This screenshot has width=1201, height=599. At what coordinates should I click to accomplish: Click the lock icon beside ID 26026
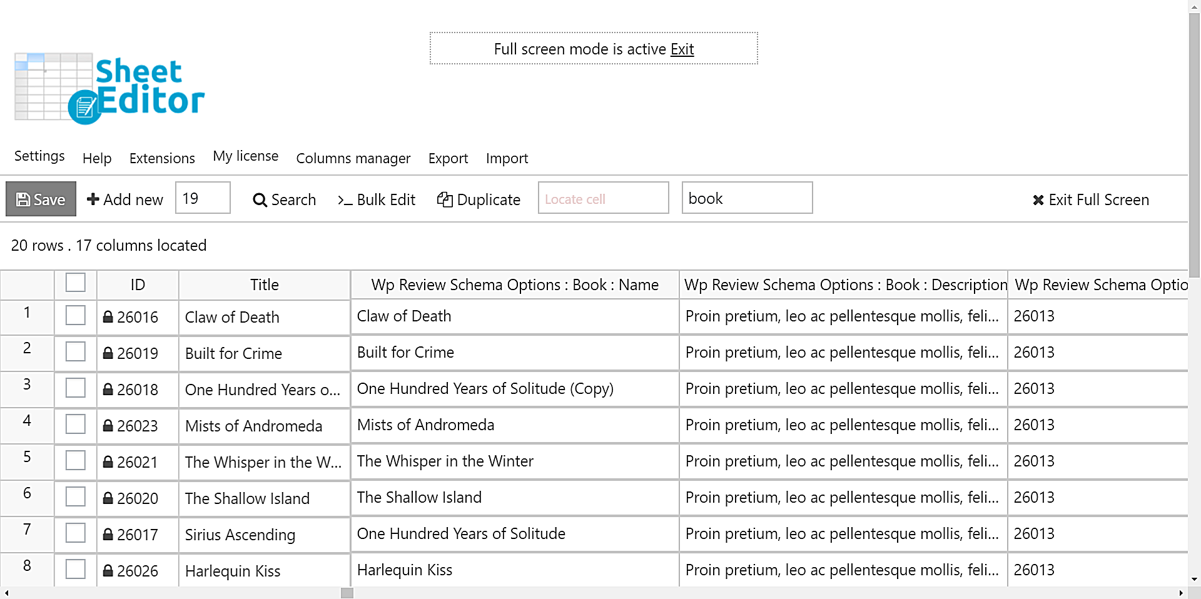coord(108,571)
